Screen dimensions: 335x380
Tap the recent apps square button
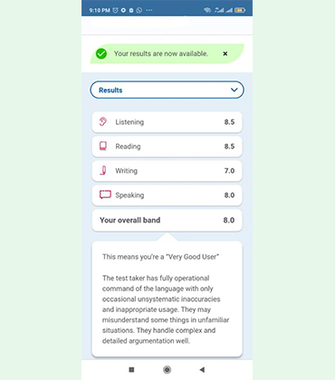[131, 369]
